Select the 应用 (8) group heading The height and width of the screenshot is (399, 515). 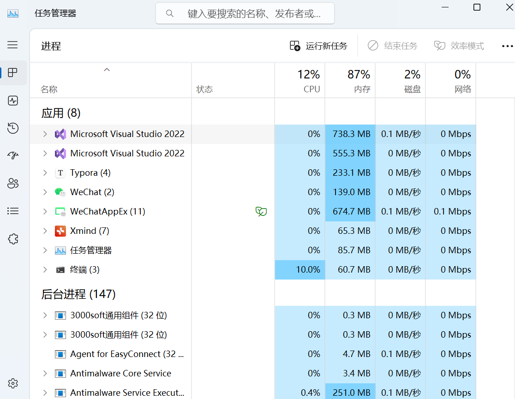click(61, 113)
